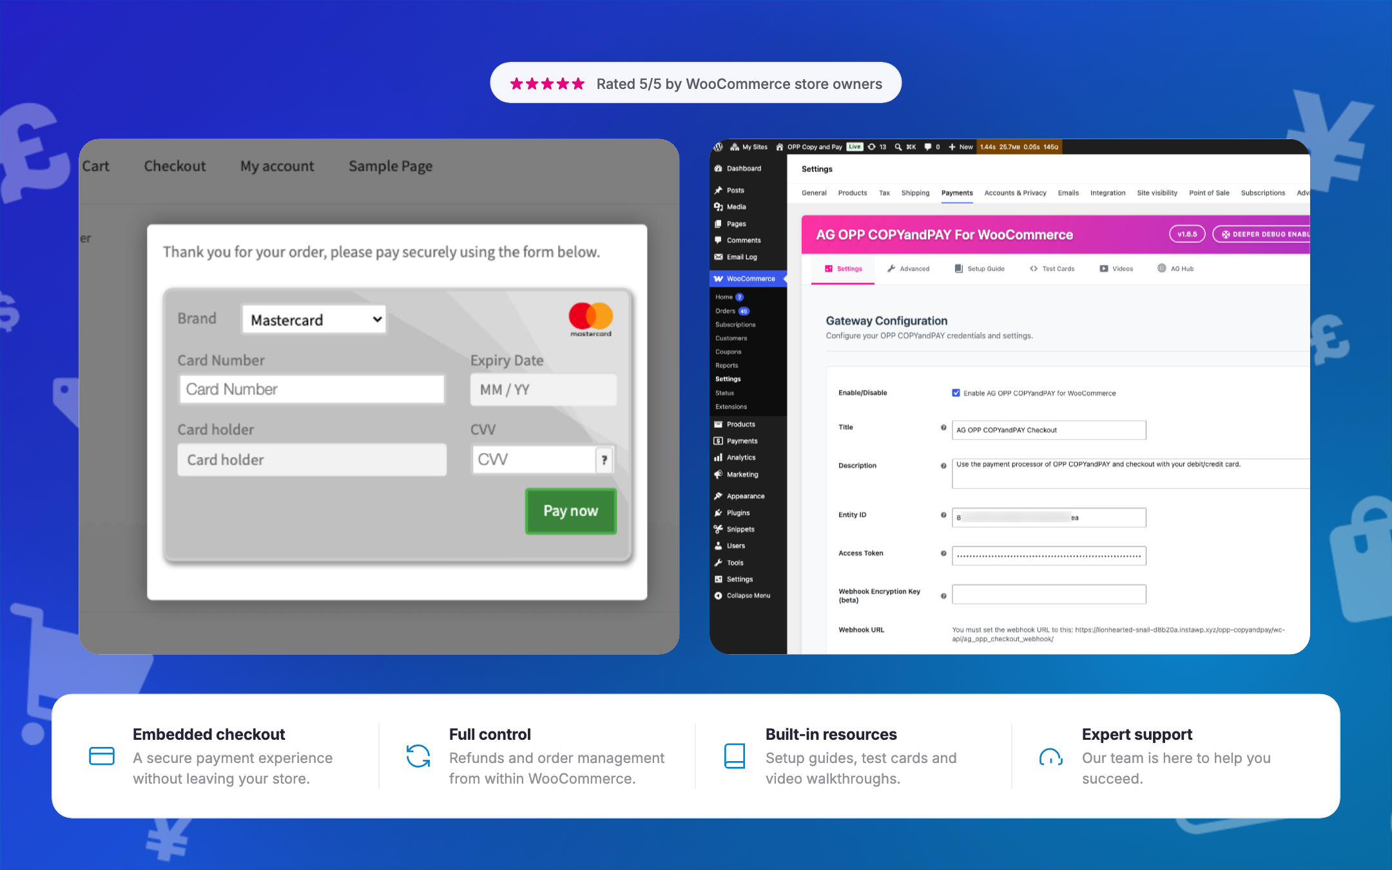Click the search icon in admin bar
The height and width of the screenshot is (870, 1392).
(898, 147)
